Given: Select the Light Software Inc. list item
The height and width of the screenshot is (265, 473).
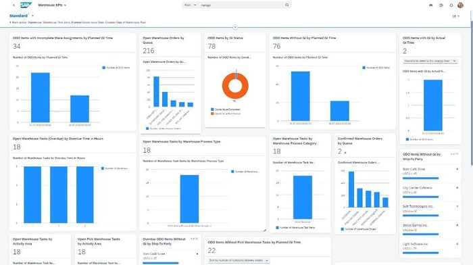Looking at the screenshot, I should pyautogui.click(x=430, y=248).
